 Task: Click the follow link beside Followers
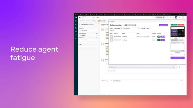click(97, 38)
